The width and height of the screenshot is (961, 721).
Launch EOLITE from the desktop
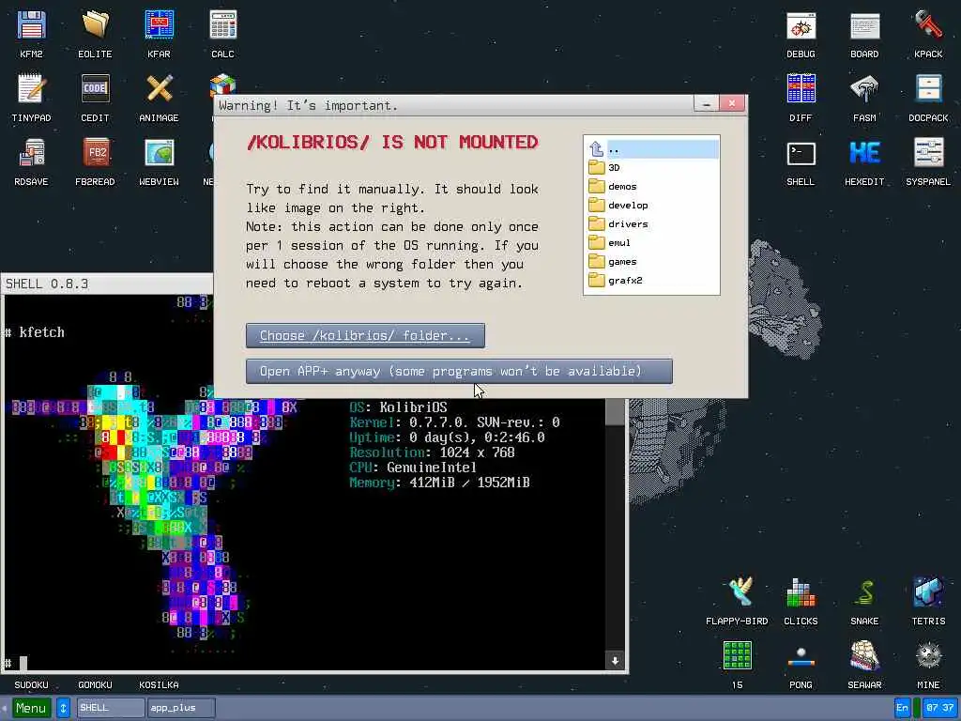pos(95,25)
